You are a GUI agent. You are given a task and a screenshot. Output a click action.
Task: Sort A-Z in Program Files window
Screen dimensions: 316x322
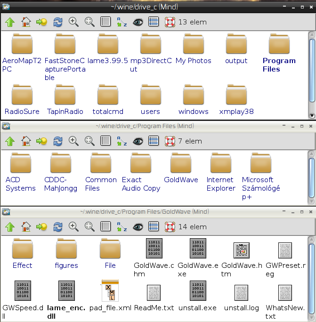[122, 141]
